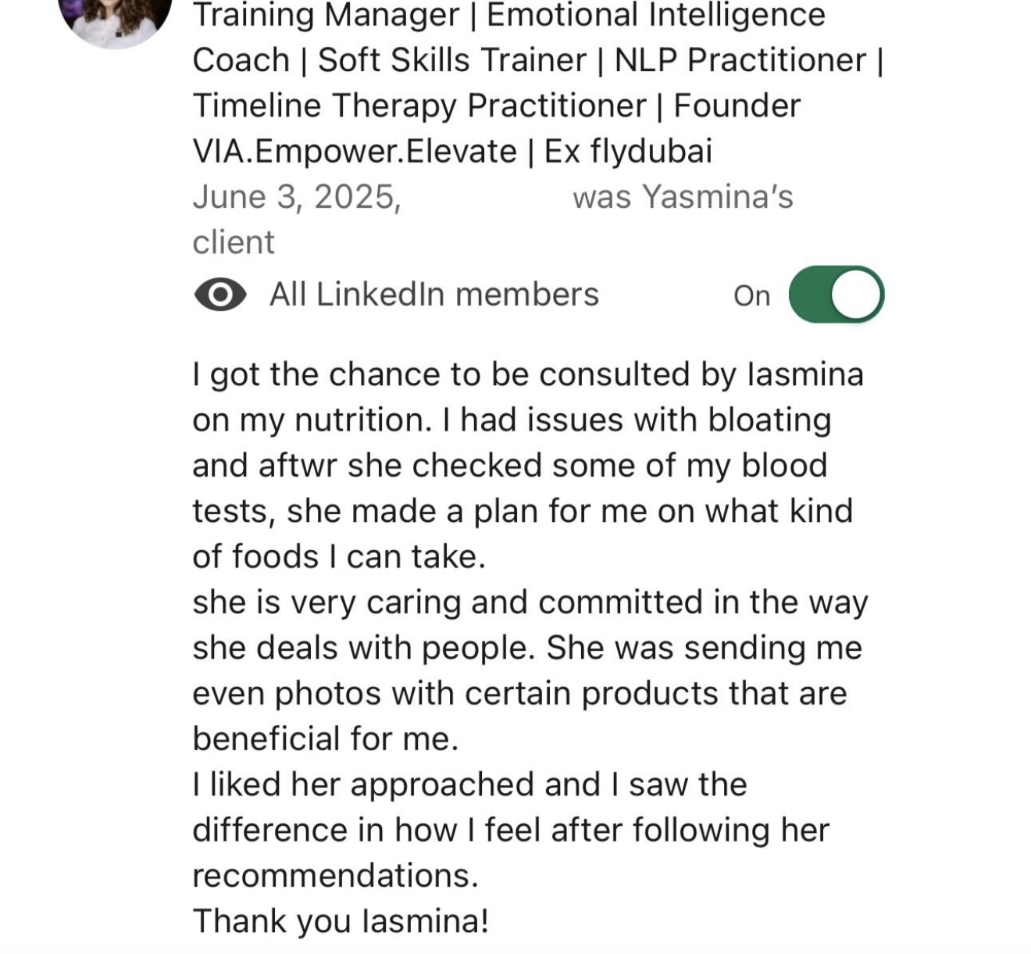1031x954 pixels.
Task: Click the On label next to the toggle
Action: click(x=751, y=295)
